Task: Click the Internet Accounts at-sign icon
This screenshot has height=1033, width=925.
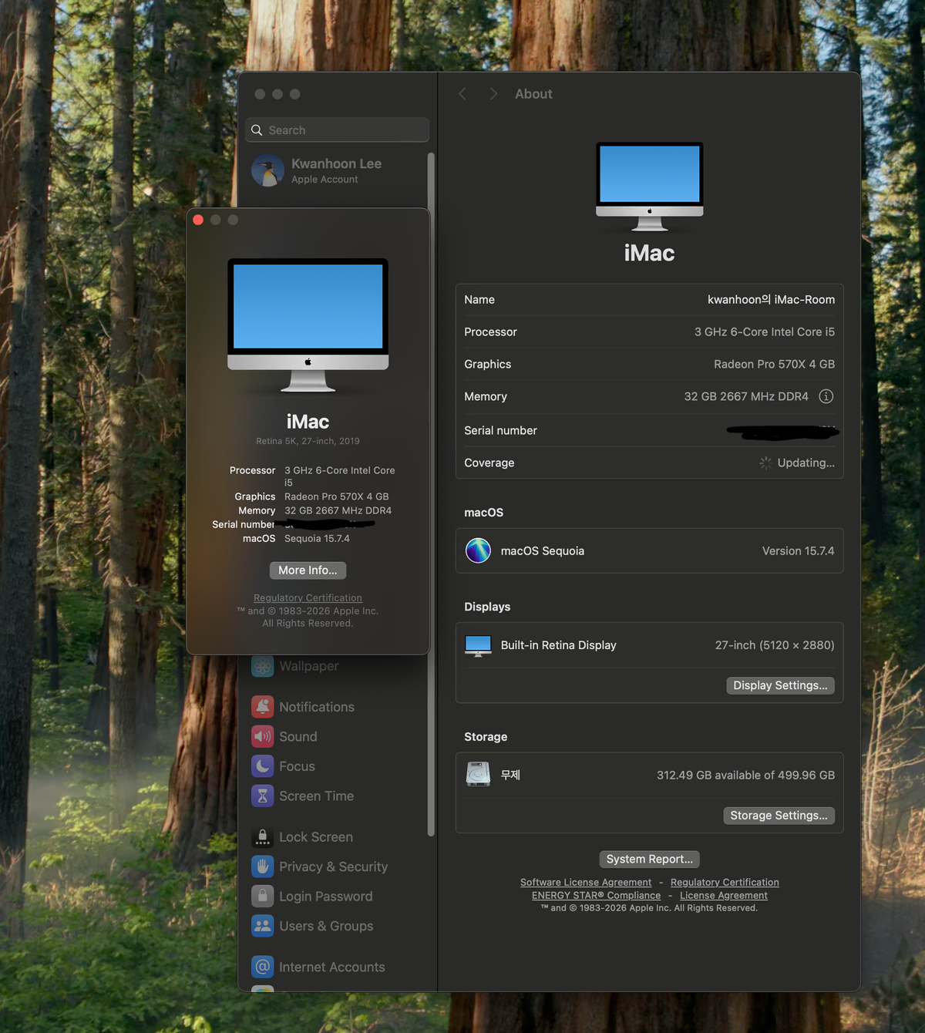Action: (263, 967)
